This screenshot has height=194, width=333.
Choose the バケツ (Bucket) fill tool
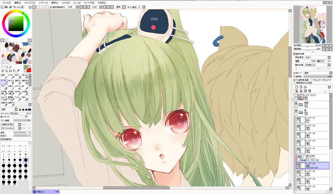click(x=4, y=88)
